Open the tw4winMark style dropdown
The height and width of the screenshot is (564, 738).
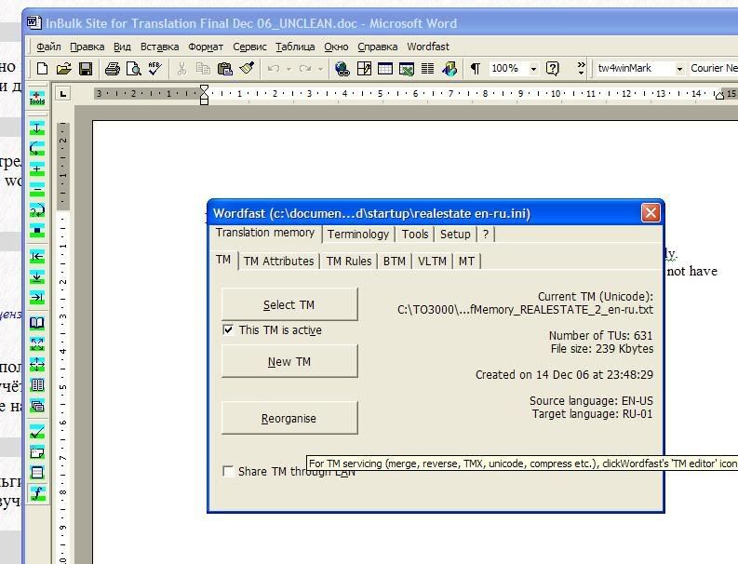point(679,69)
